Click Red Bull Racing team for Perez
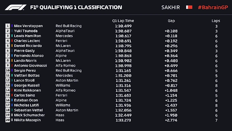 coord(68,70)
